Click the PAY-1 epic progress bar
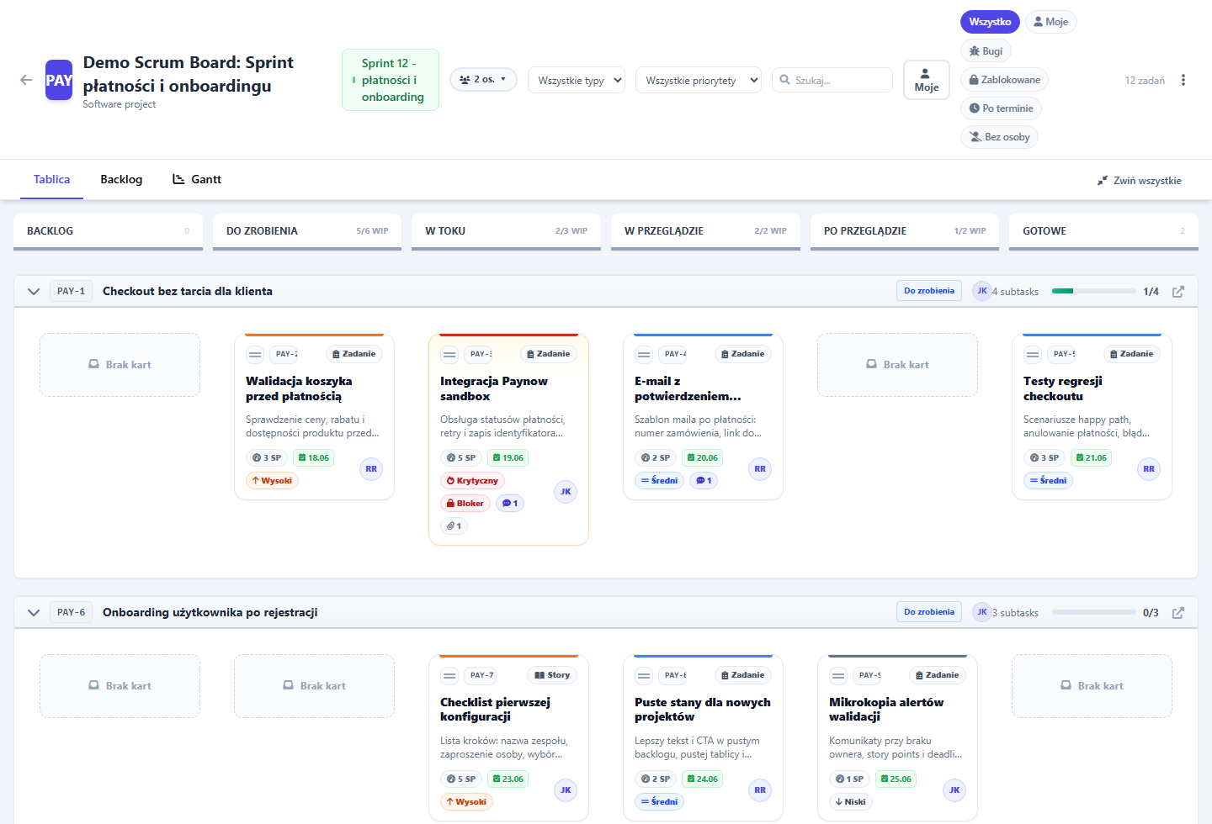Viewport: 1212px width, 824px height. click(x=1094, y=291)
